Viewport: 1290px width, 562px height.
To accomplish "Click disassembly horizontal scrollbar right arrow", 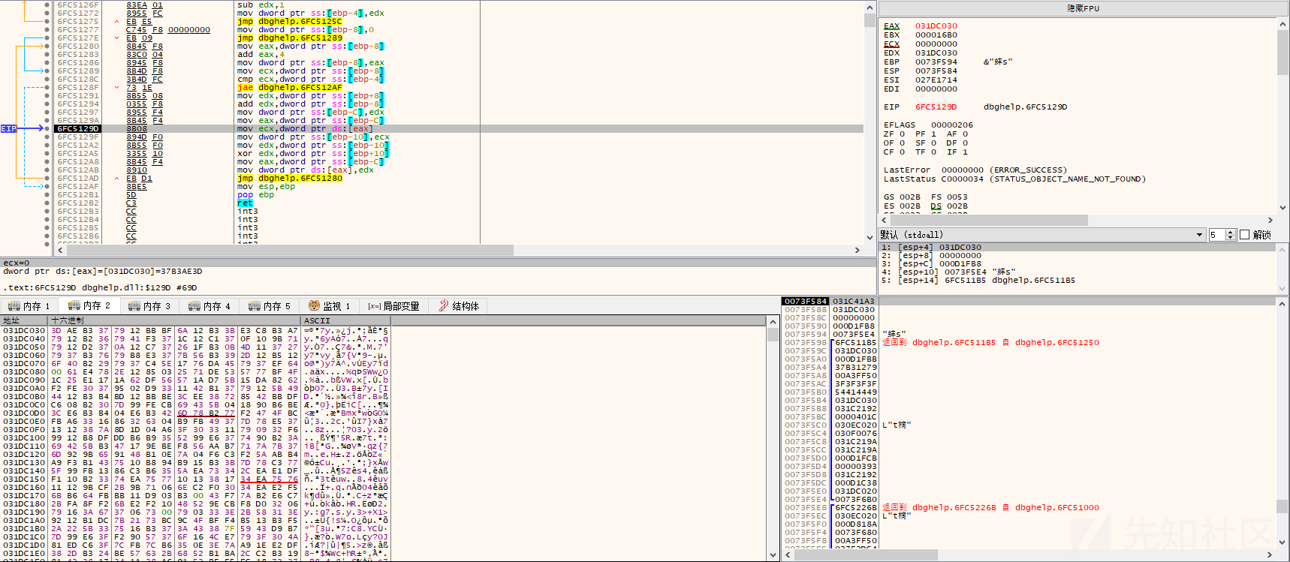I will [x=858, y=250].
